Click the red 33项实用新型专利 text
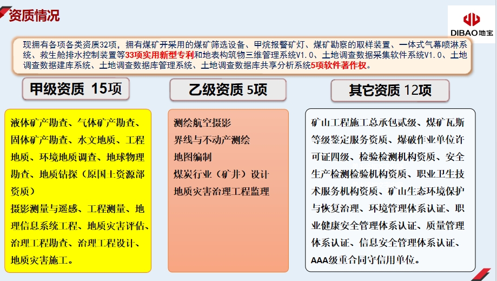 pos(160,55)
